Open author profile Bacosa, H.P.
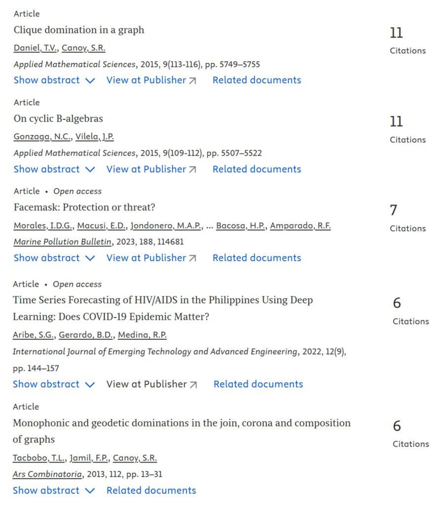Viewport: 441px width, 505px height. click(241, 226)
